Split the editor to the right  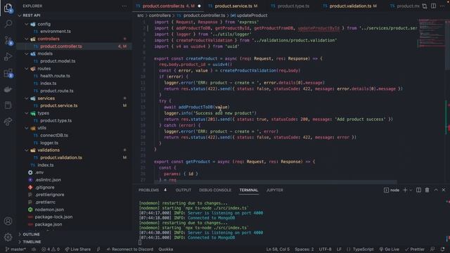433,6
